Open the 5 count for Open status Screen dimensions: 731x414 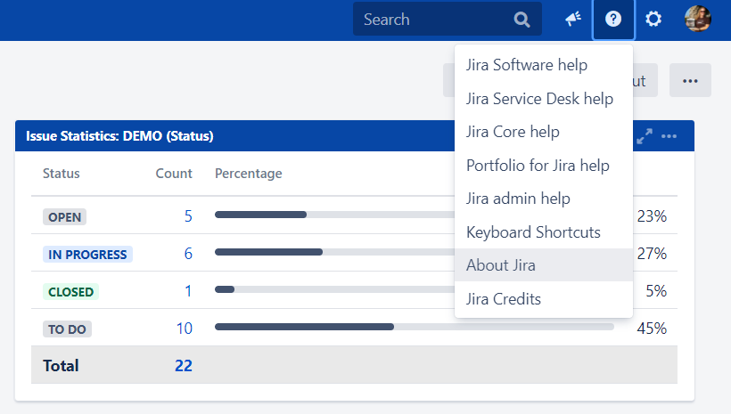click(x=188, y=216)
